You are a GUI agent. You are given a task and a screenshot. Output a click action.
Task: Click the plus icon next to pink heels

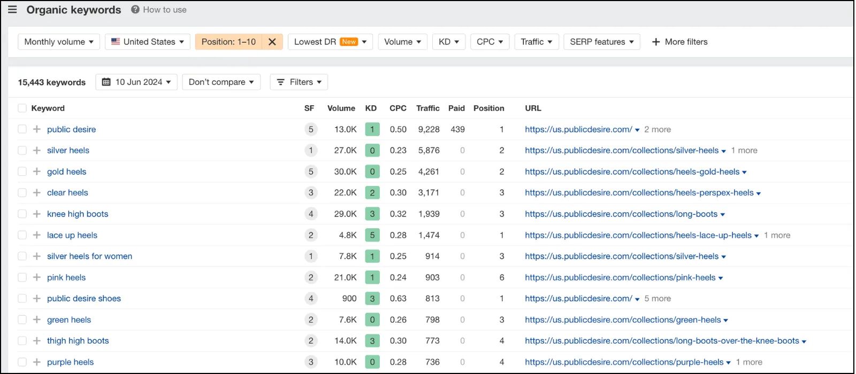37,277
